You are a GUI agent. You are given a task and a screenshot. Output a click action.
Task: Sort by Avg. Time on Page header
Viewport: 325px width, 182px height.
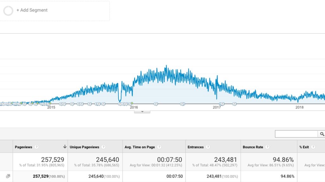pos(140,147)
